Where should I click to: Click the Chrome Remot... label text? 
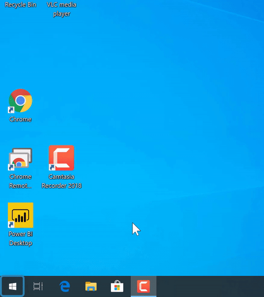tap(20, 181)
